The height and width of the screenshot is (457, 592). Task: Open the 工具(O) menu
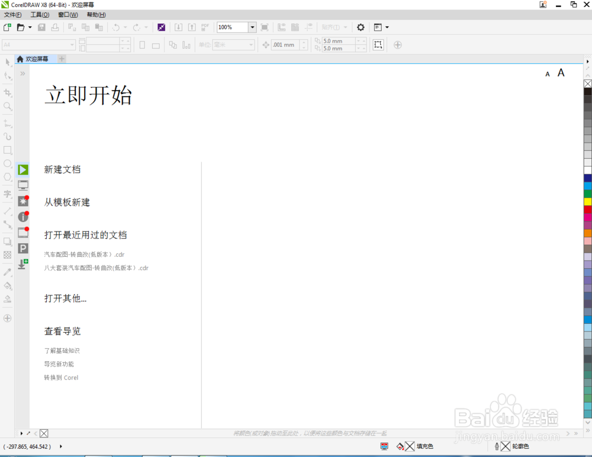point(40,15)
